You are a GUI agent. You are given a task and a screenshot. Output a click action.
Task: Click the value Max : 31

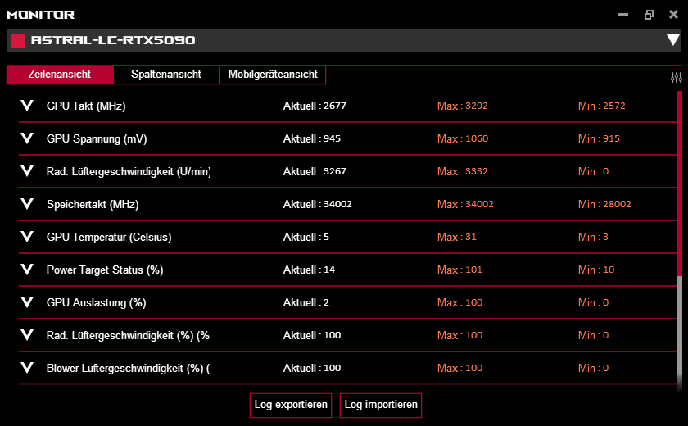pyautogui.click(x=457, y=237)
